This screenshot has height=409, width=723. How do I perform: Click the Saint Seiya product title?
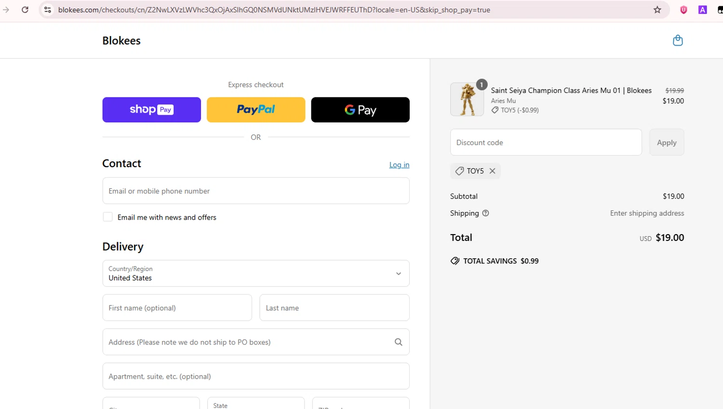[571, 91]
